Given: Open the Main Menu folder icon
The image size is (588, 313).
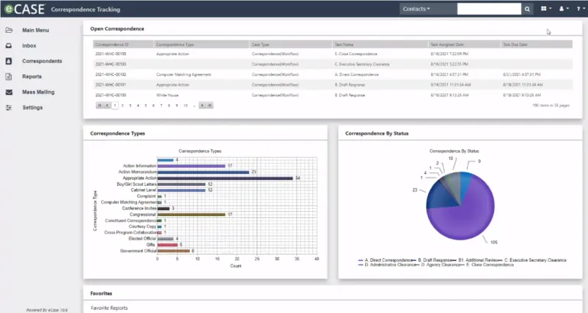Looking at the screenshot, I should click(x=9, y=30).
